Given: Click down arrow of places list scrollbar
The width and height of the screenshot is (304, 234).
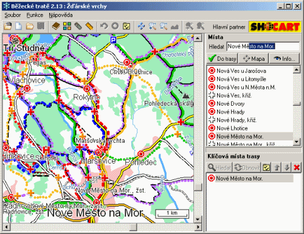Looking at the screenshot, I should point(297,142).
